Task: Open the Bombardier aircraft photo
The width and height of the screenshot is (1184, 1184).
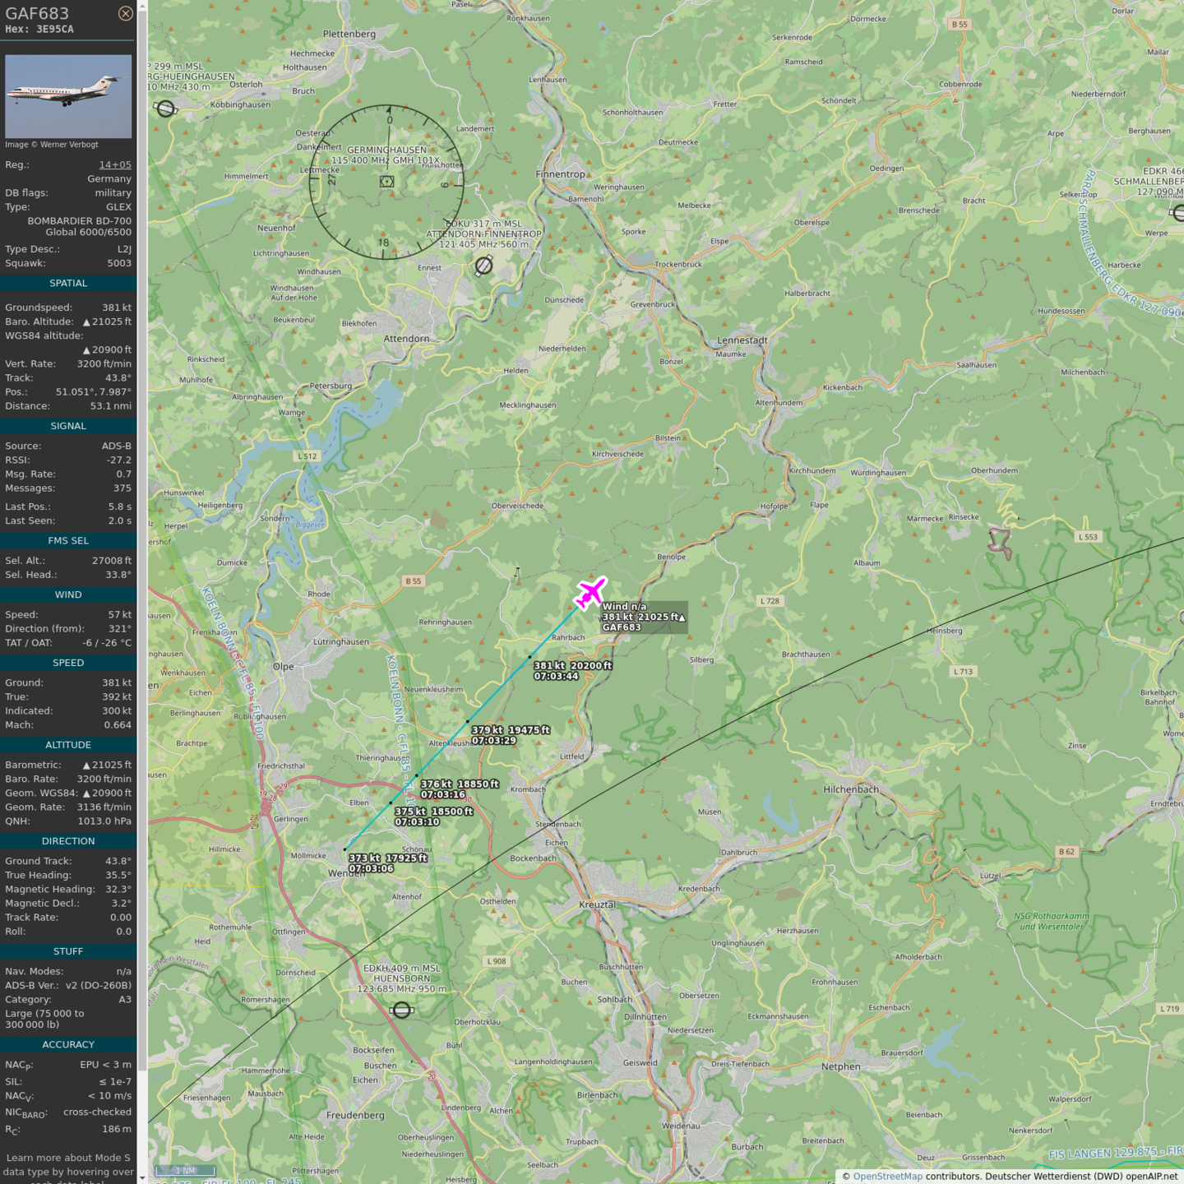Action: pyautogui.click(x=68, y=96)
